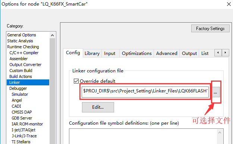The width and height of the screenshot is (233, 144).
Task: Open the List tab
Action: click(205, 53)
